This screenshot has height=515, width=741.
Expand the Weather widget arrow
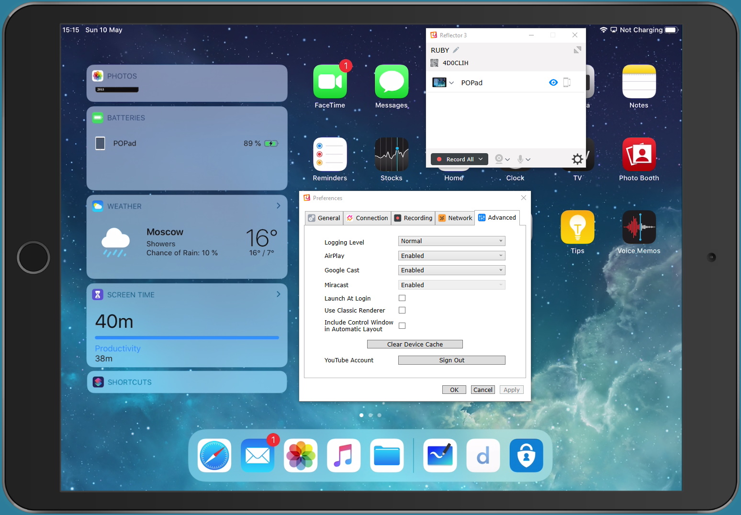pyautogui.click(x=278, y=206)
